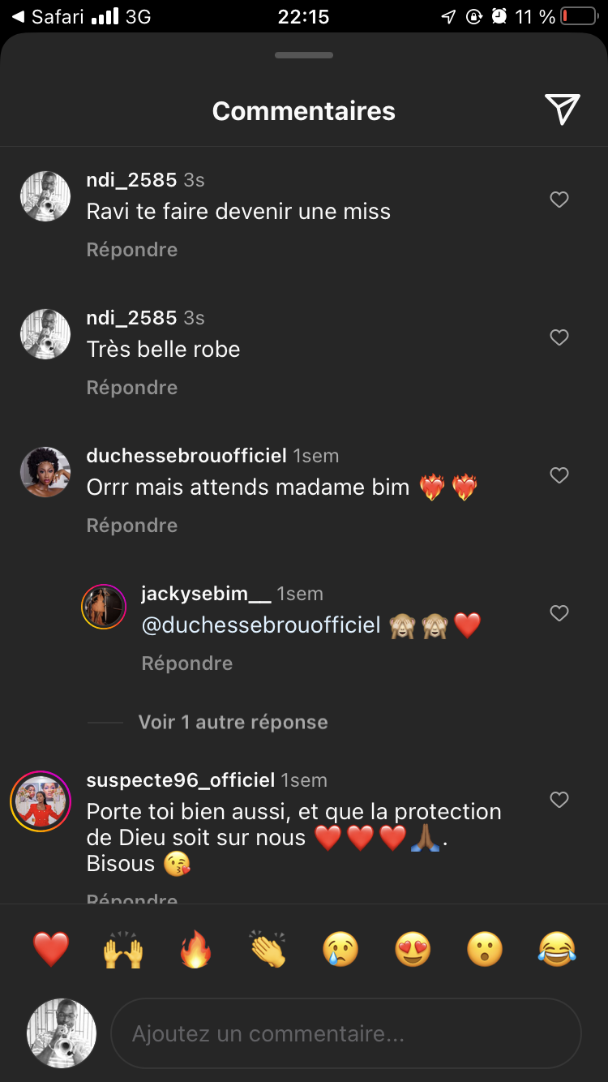This screenshot has width=608, height=1082.
Task: Expand "Voir 1 autre réponse" replies
Action: click(x=233, y=722)
